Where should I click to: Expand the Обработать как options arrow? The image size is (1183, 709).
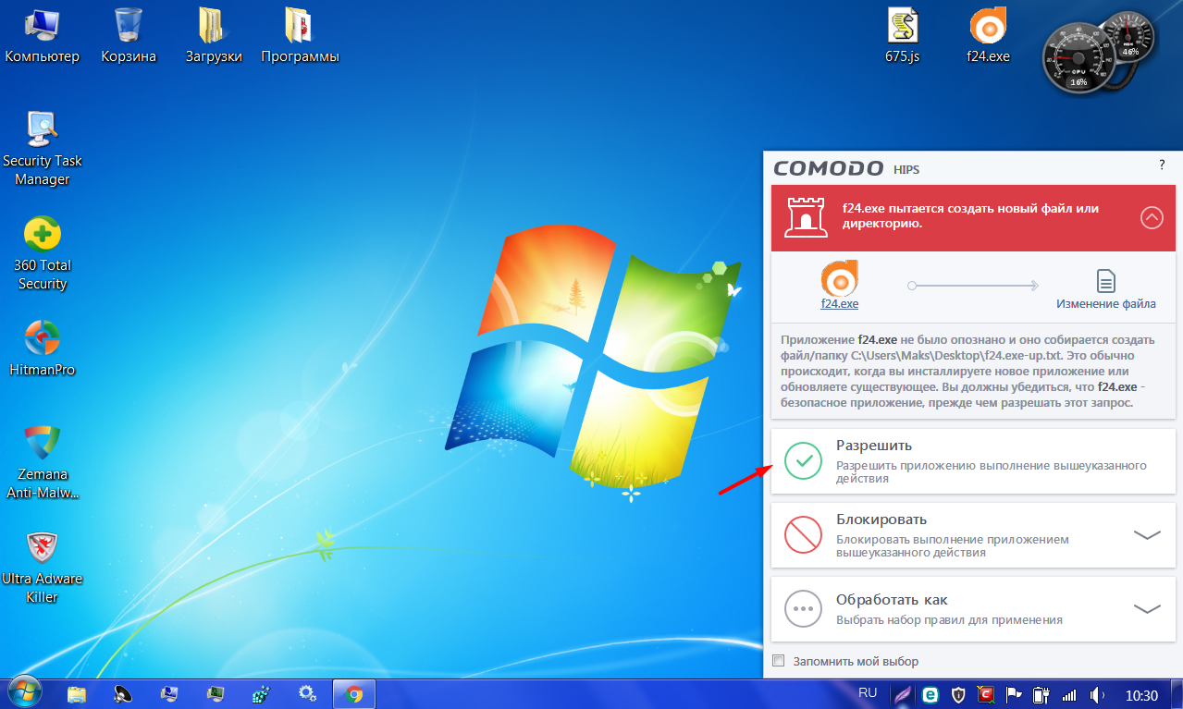click(x=1147, y=608)
